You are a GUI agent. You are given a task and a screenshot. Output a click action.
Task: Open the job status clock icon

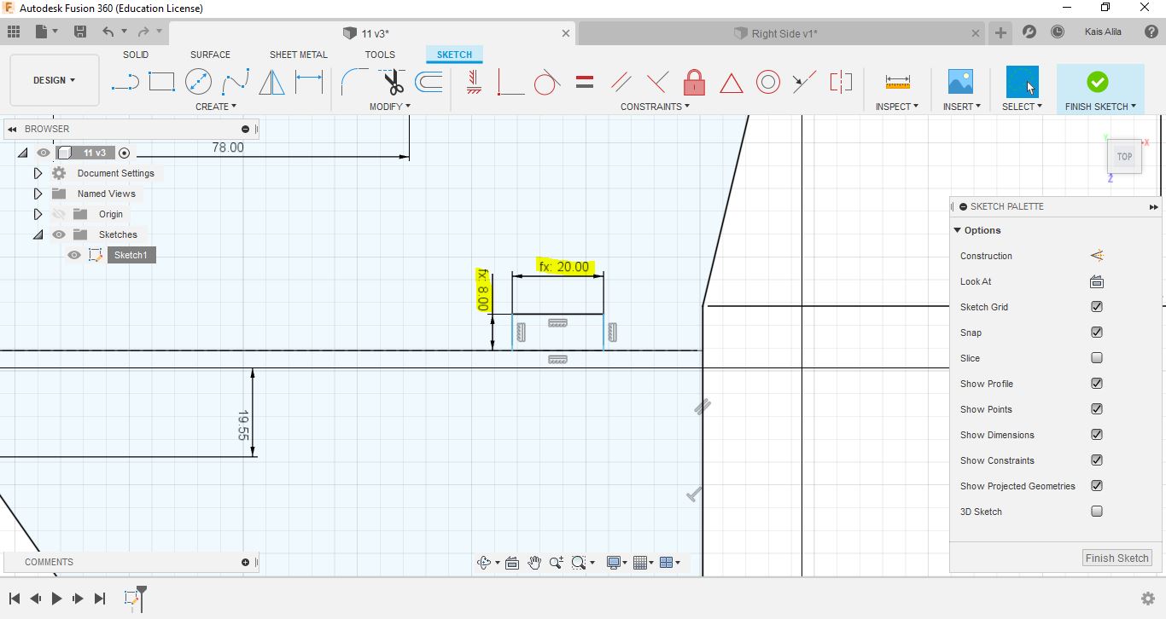1058,32
